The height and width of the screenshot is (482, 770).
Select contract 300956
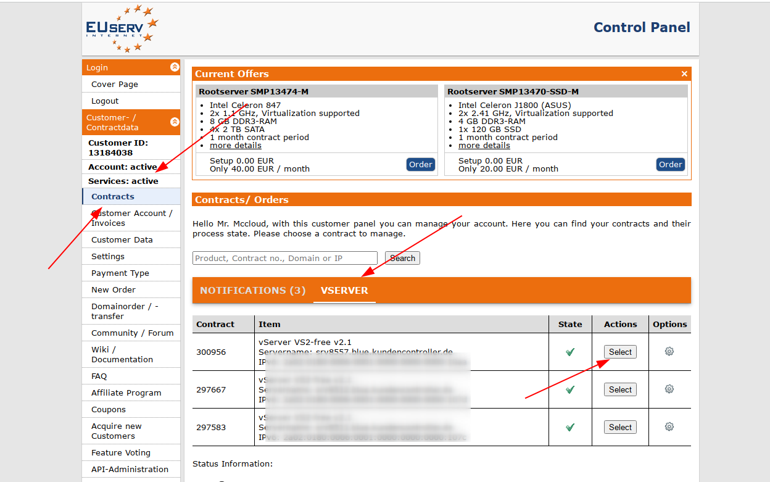[620, 352]
